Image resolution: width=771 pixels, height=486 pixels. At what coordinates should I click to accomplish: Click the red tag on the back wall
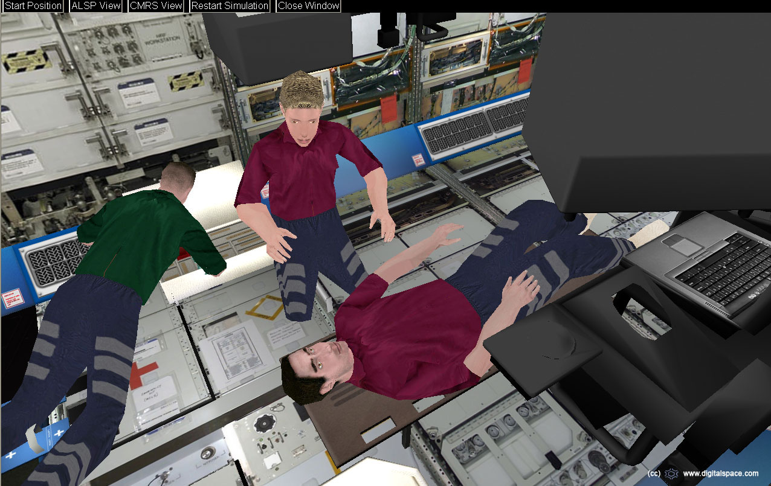(x=388, y=106)
